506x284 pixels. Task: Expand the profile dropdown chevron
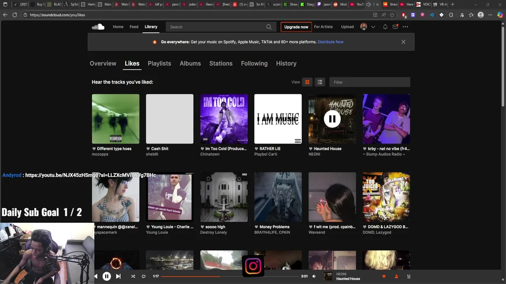coord(373,27)
